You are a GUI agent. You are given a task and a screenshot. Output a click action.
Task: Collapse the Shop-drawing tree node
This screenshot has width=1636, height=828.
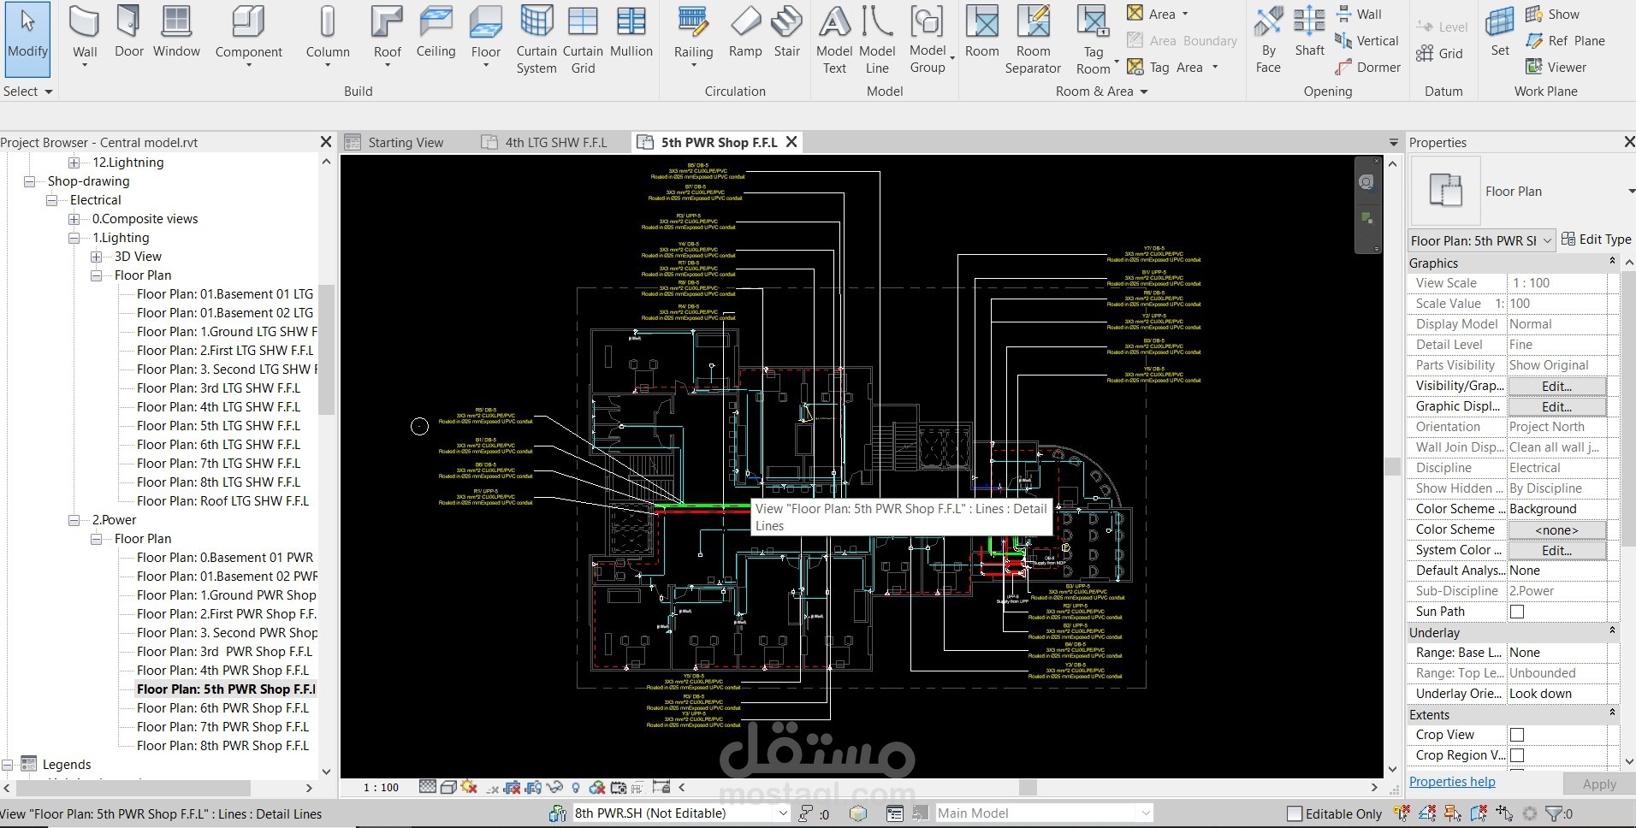click(30, 181)
